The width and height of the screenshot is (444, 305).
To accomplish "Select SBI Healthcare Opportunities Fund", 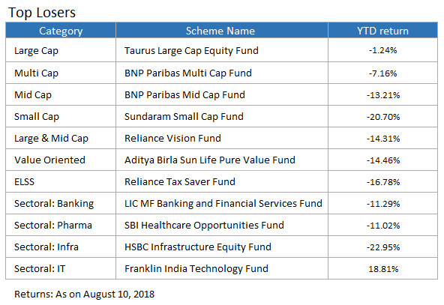I will pos(204,226).
